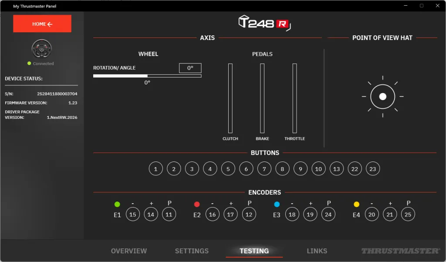This screenshot has height=262, width=446.
Task: Select the T248 wheel device thumbnail
Action: pos(41,49)
